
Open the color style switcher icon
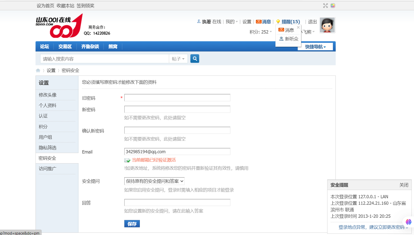pyautogui.click(x=333, y=5)
